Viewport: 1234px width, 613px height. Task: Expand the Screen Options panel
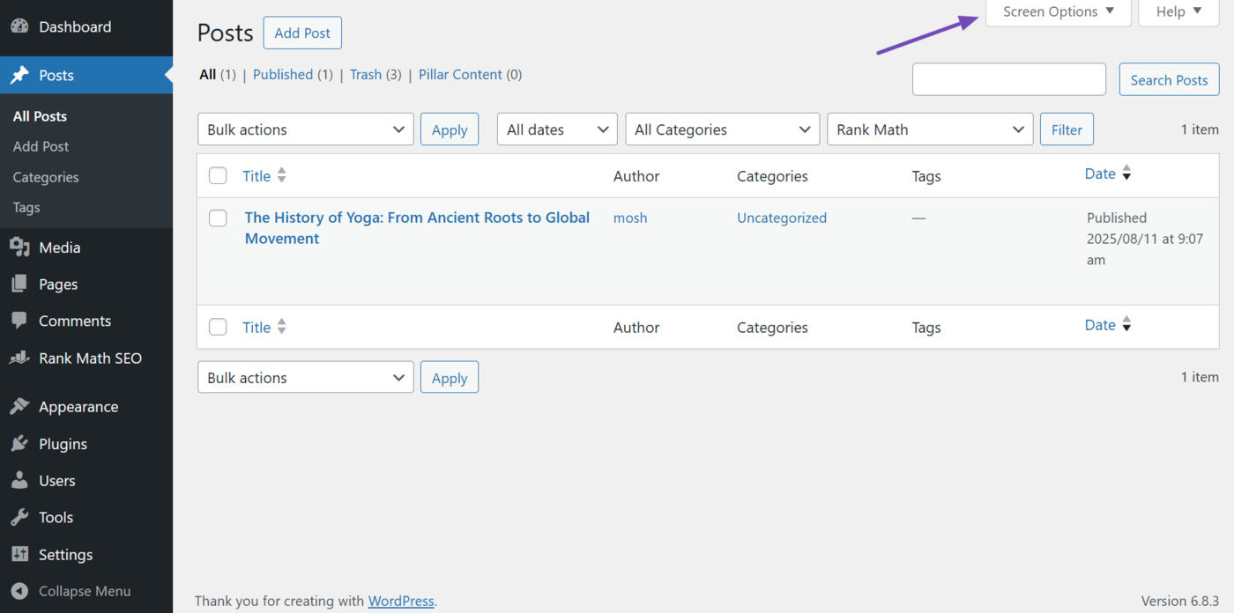1057,11
